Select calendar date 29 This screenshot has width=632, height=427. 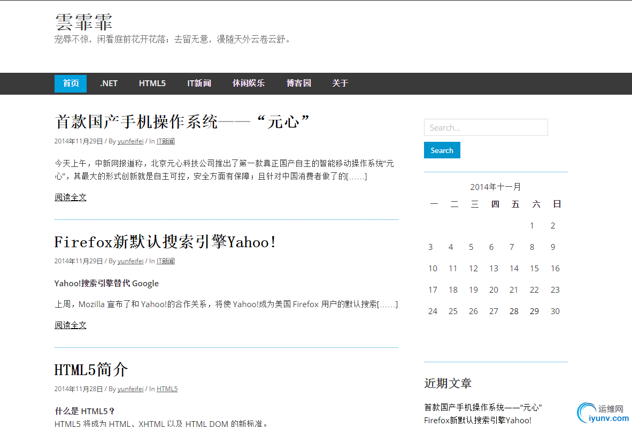534,311
